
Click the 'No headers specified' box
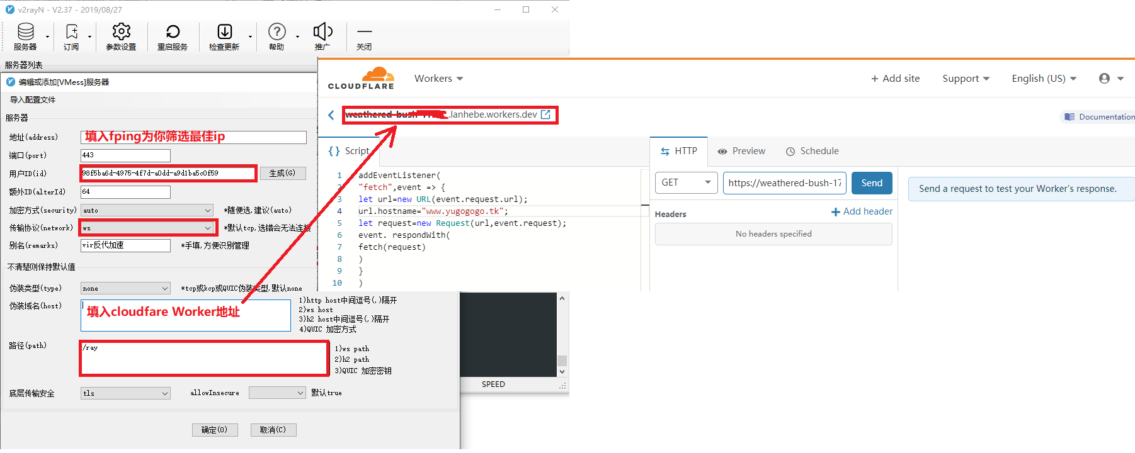[773, 234]
